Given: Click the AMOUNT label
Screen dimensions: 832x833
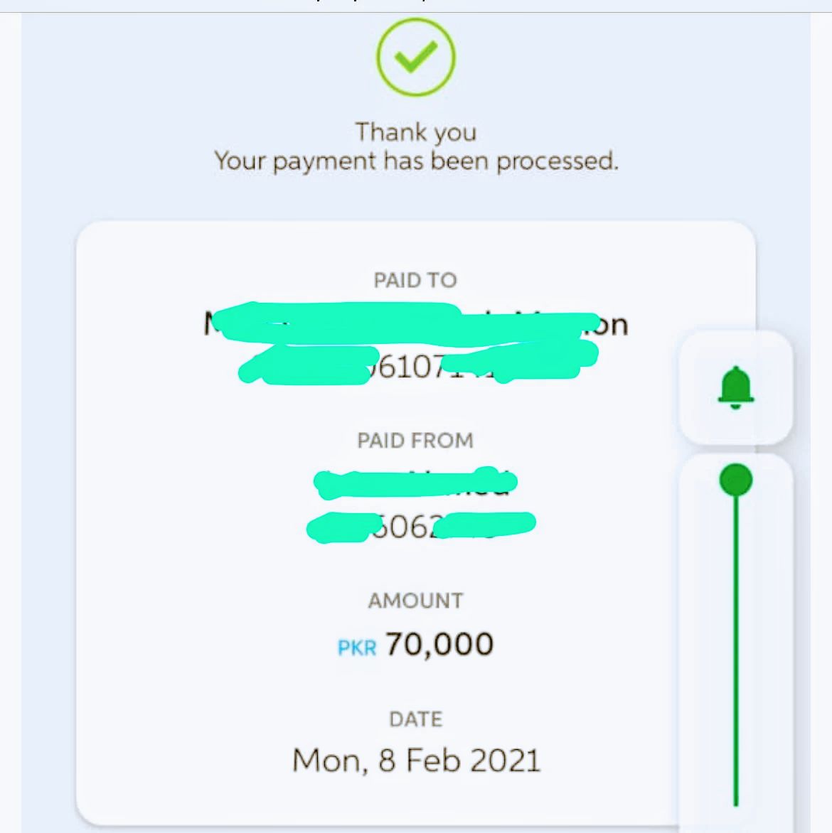Looking at the screenshot, I should point(416,601).
